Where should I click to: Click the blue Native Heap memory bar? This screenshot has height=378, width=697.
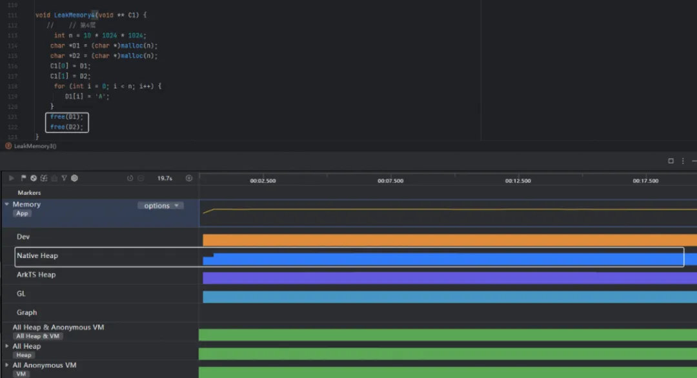tap(450, 259)
